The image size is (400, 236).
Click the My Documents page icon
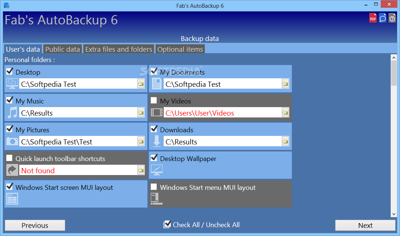coord(156,84)
